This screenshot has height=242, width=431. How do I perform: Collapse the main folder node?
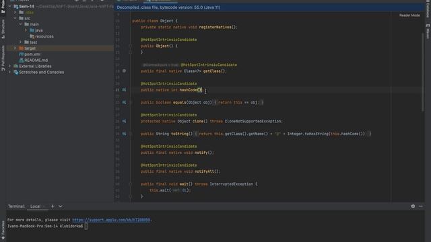[x=21, y=24]
